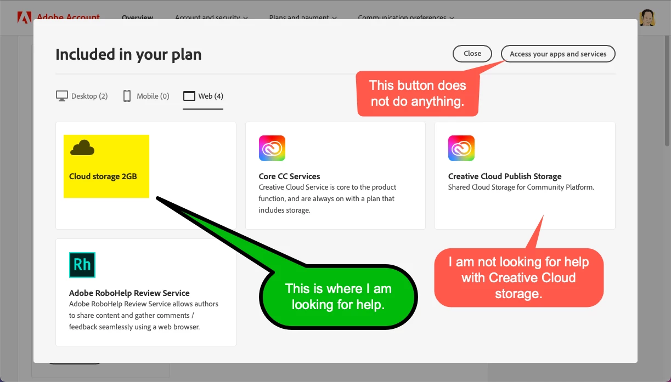The height and width of the screenshot is (382, 671).
Task: Click the Adobe Account header text
Action: [x=68, y=17]
